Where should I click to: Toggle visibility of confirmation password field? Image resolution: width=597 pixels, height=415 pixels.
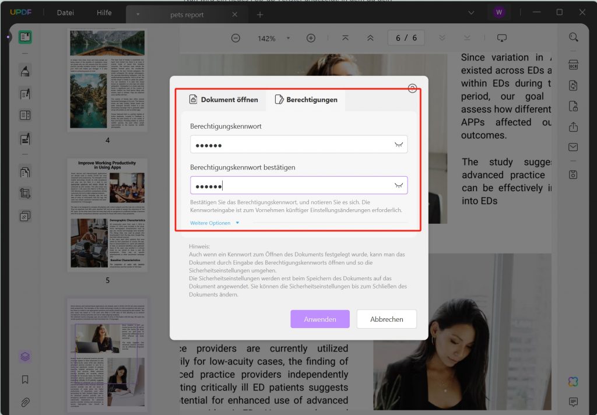pyautogui.click(x=399, y=185)
